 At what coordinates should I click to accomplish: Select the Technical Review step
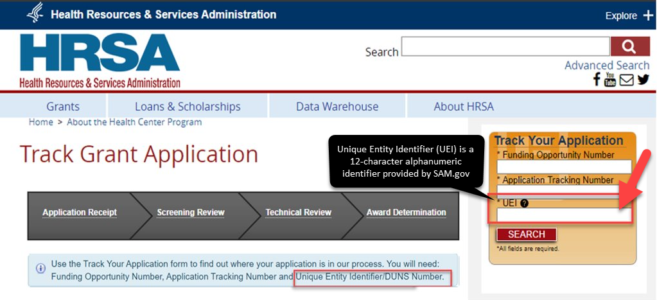[299, 213]
